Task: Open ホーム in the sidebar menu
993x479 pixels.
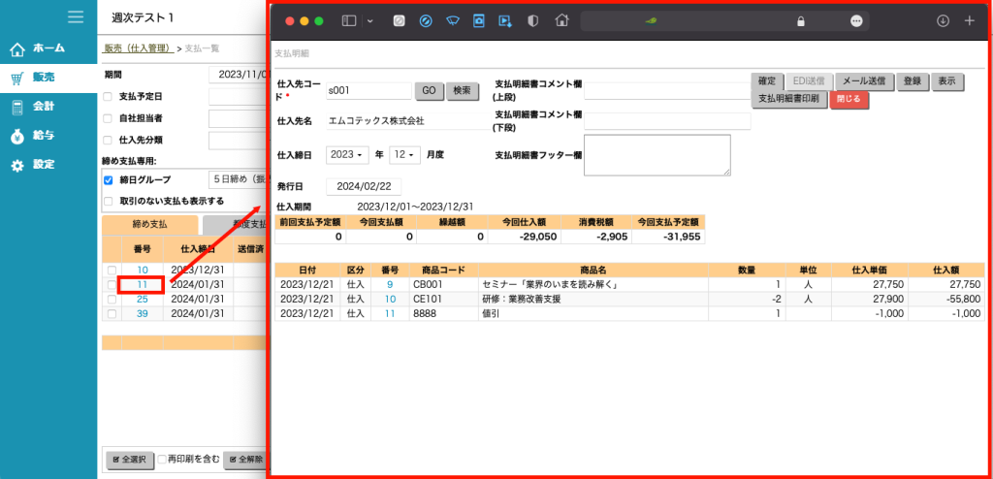Action: [x=48, y=48]
